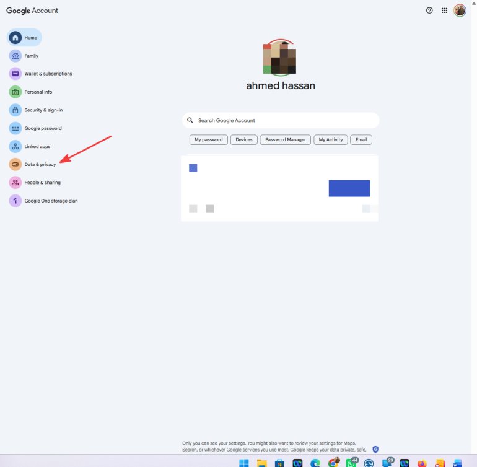Select the Google password label

[x=43, y=128]
